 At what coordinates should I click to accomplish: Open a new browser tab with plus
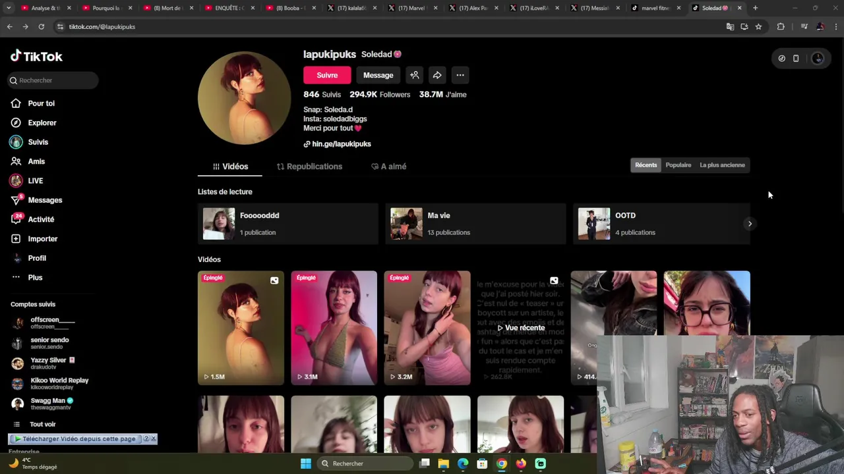pyautogui.click(x=755, y=8)
